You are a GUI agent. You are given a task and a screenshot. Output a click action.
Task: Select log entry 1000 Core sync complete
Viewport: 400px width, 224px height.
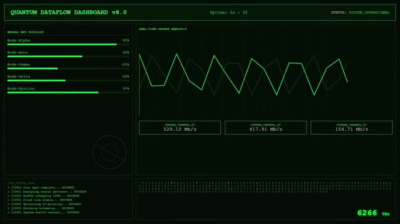pyautogui.click(x=41, y=188)
